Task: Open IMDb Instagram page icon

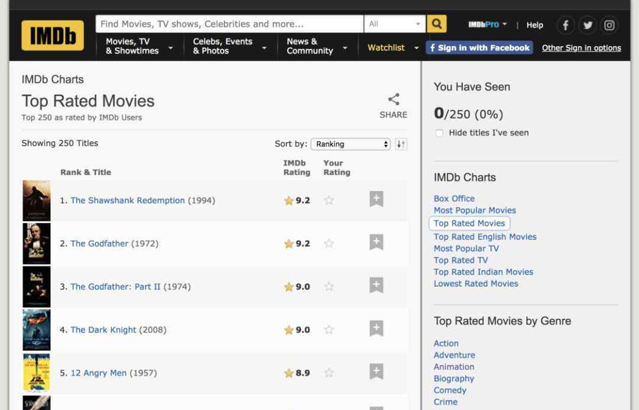Action: coord(609,25)
